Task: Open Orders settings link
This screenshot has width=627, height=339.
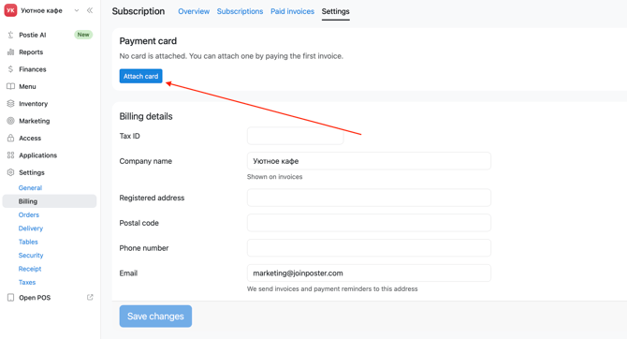Action: pos(29,215)
